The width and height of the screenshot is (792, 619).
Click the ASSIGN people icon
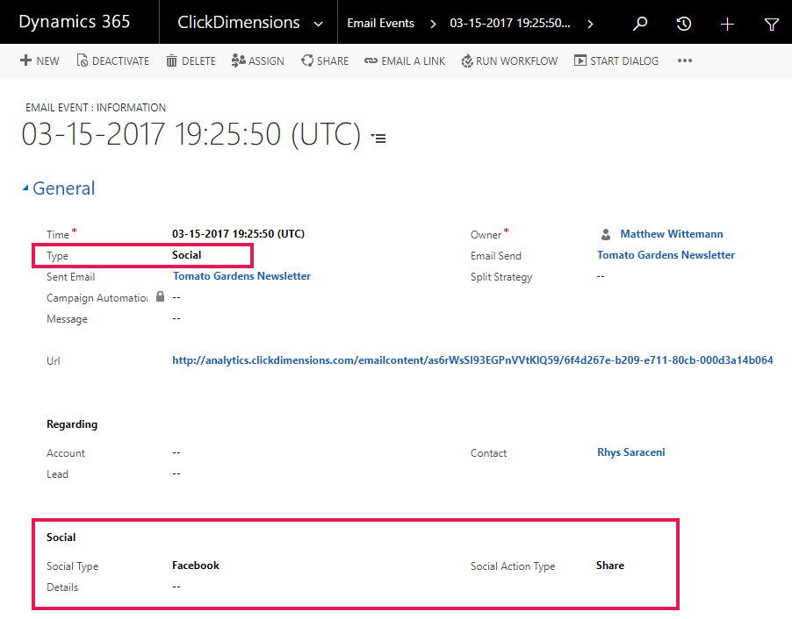[239, 60]
